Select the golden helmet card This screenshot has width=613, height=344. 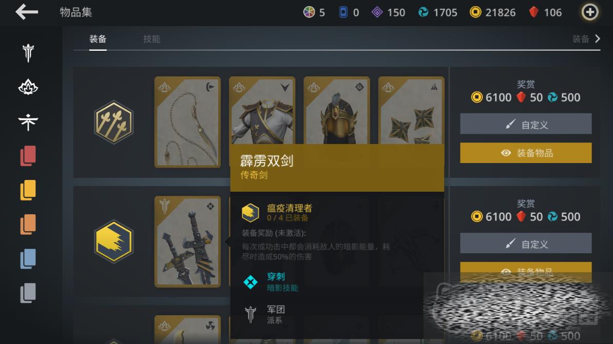pyautogui.click(x=337, y=111)
